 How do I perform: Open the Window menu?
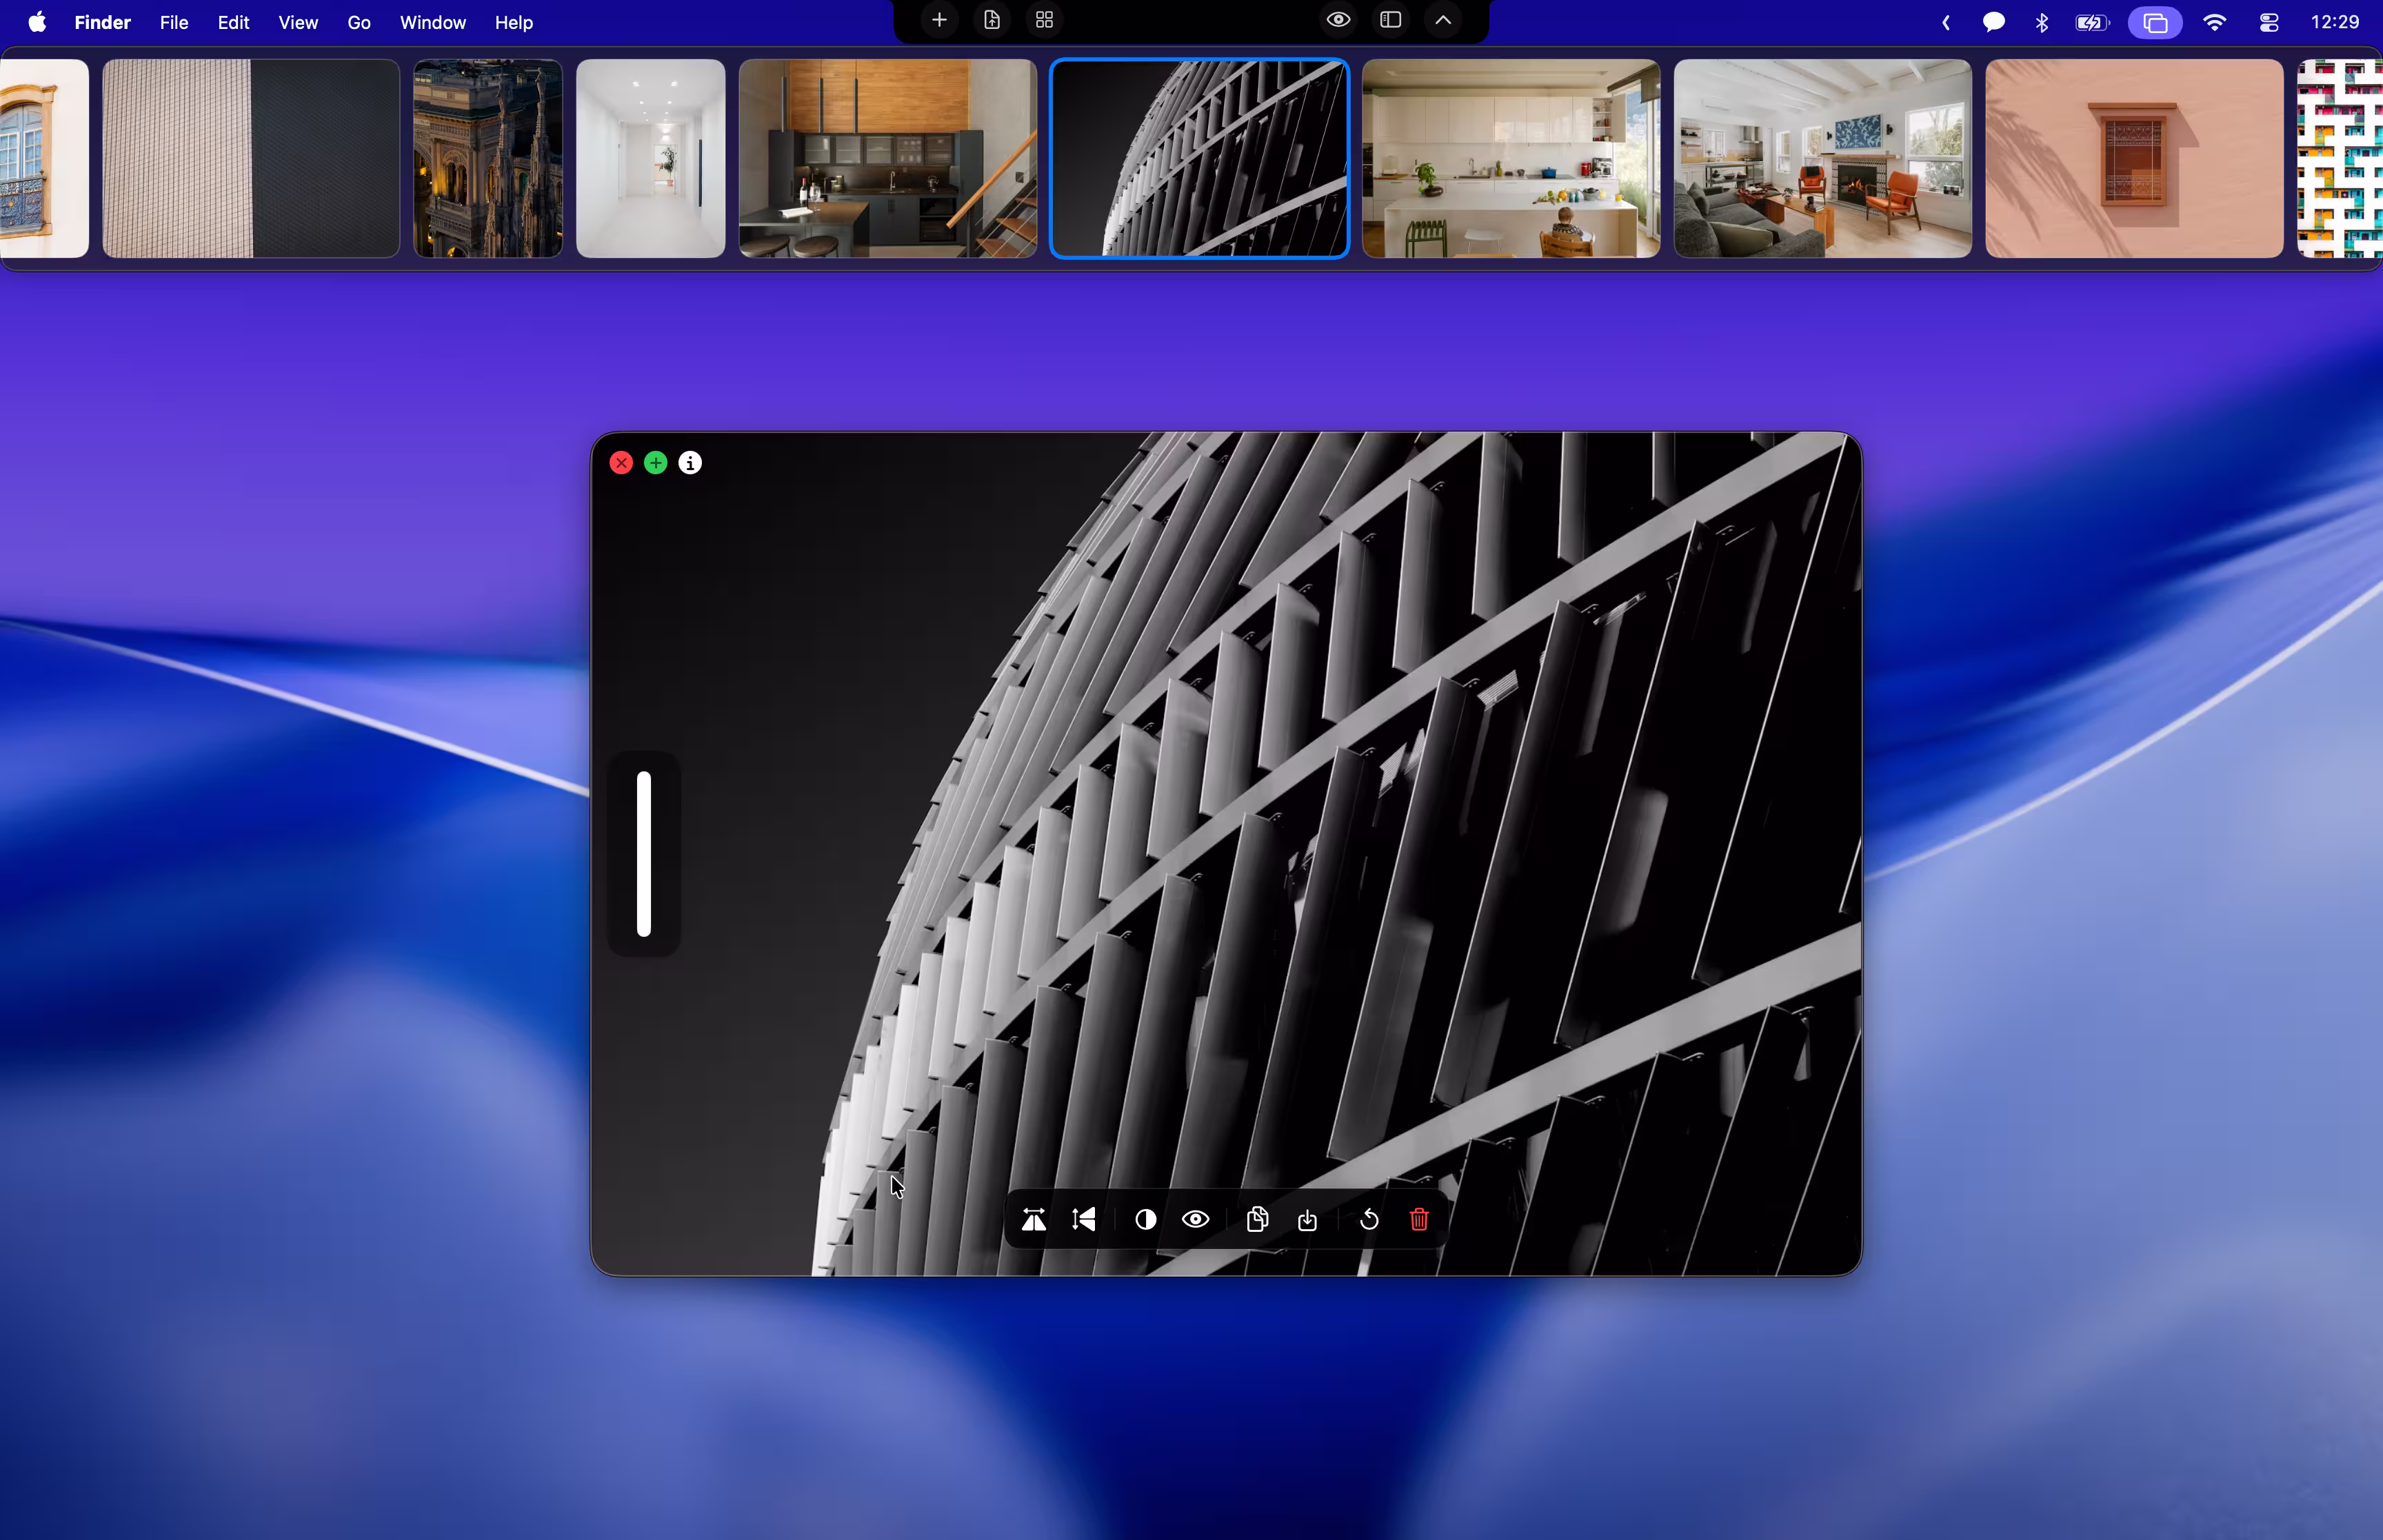coord(432,22)
